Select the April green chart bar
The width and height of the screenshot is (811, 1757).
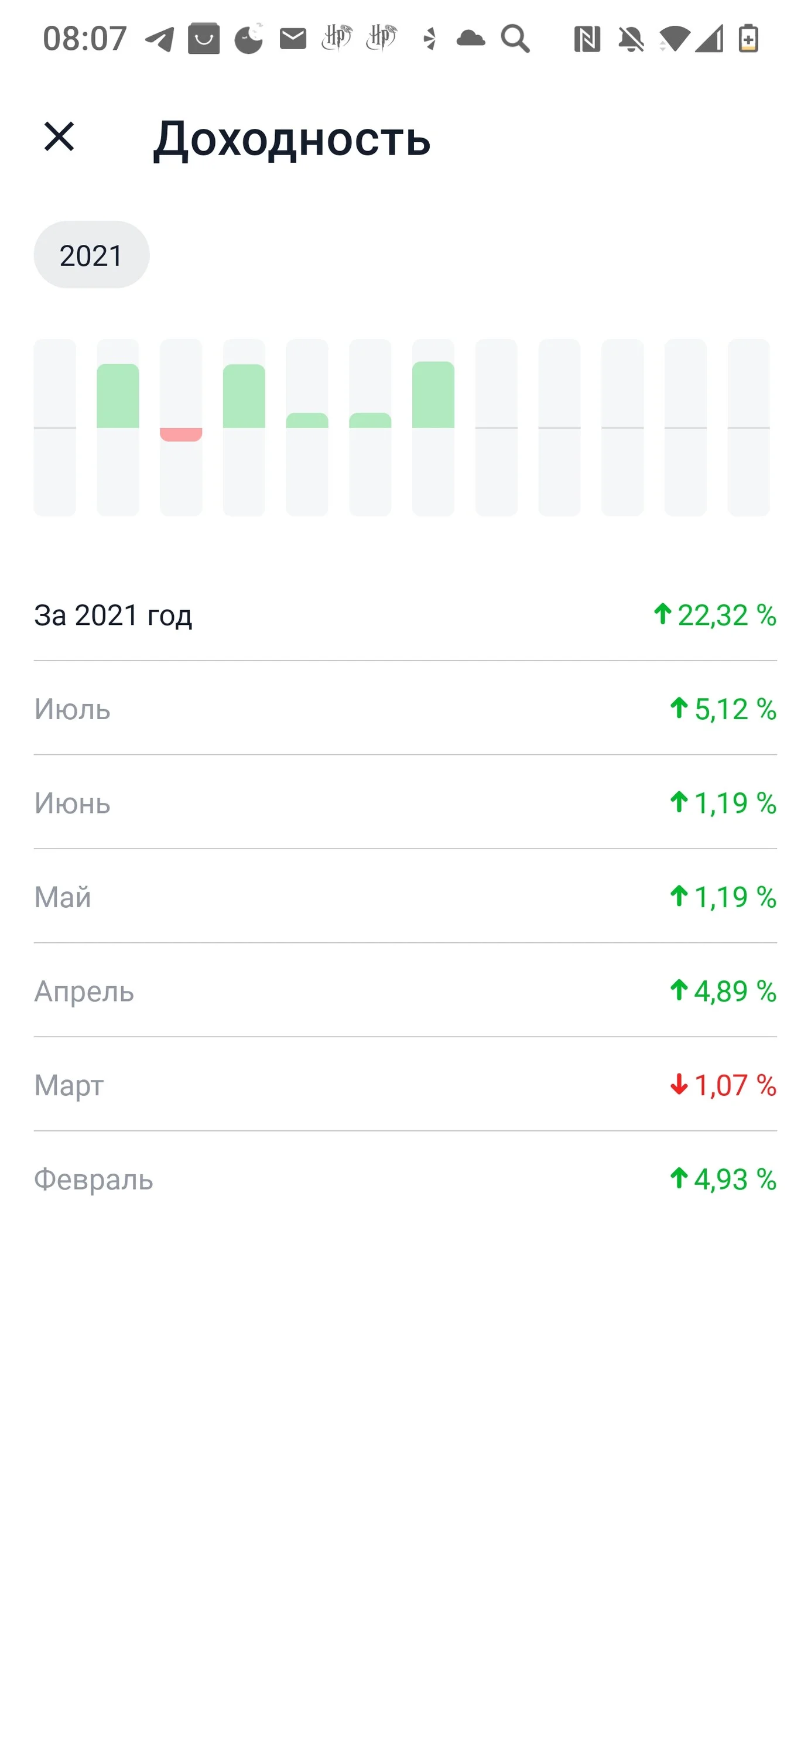click(x=244, y=396)
